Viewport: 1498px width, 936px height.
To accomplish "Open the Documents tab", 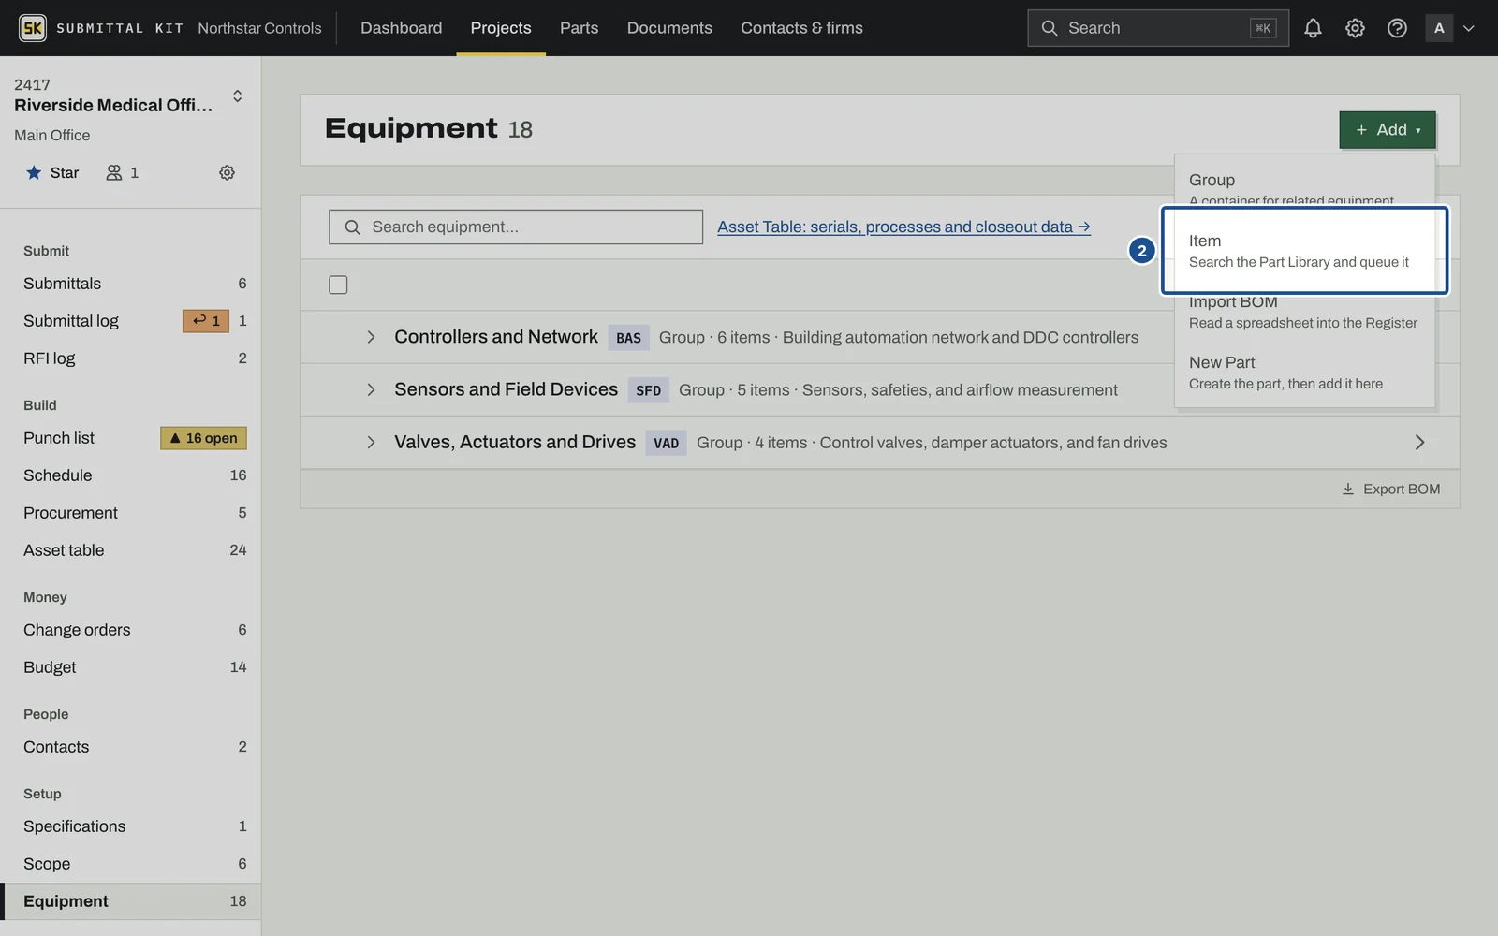I will (669, 28).
